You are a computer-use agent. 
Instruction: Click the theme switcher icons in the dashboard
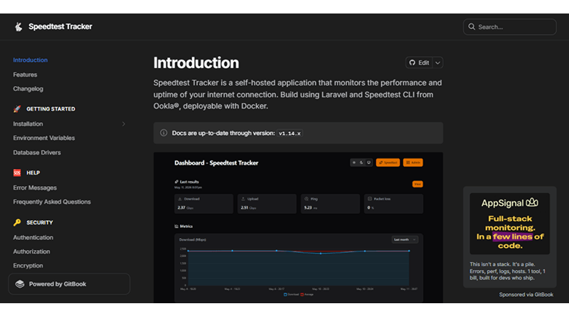pos(361,163)
